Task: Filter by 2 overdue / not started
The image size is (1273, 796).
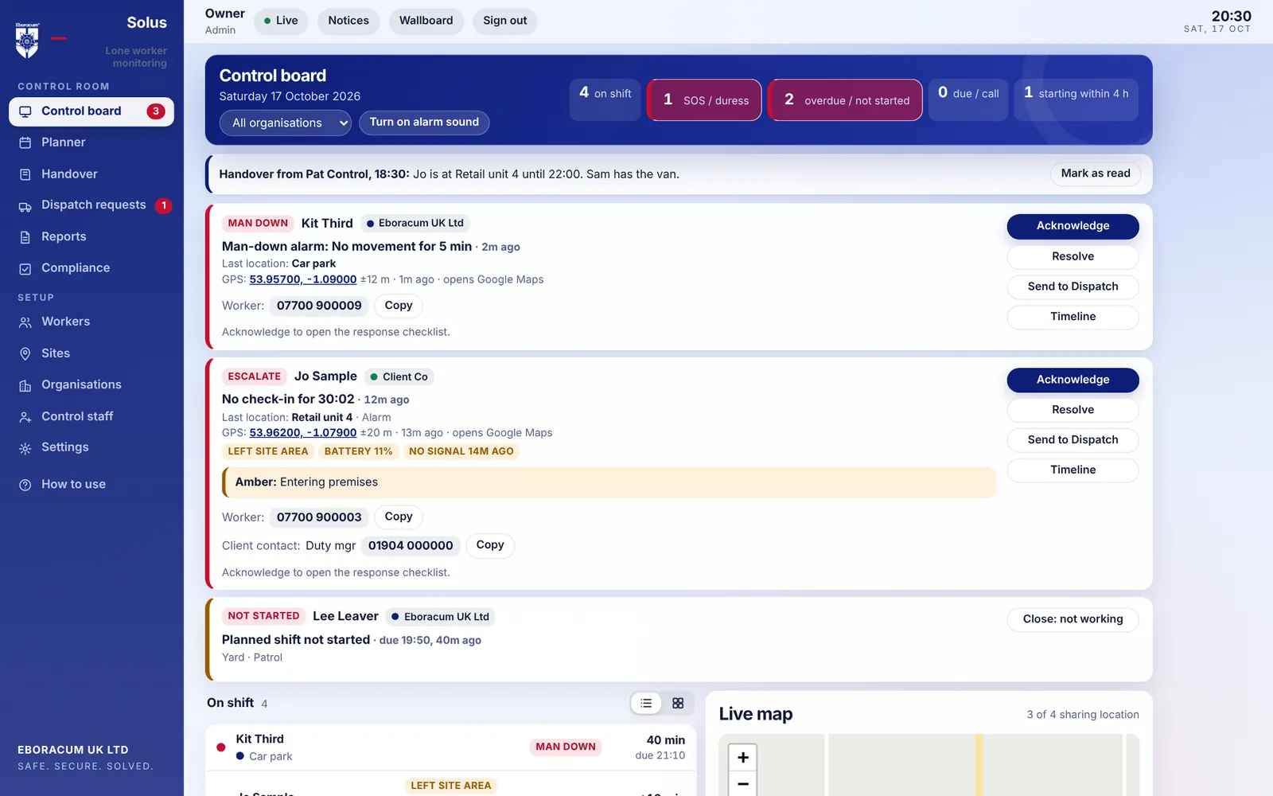Action: pos(845,99)
